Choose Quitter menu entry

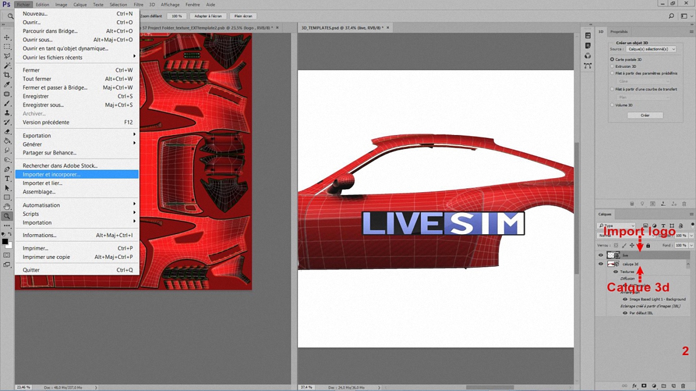[77, 270]
